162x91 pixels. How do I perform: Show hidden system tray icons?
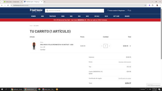point(148,89)
